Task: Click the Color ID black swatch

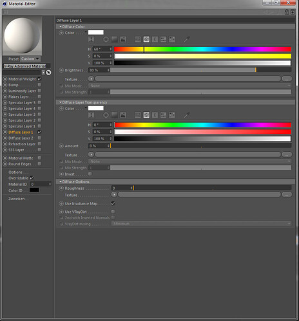Action: [x=34, y=190]
